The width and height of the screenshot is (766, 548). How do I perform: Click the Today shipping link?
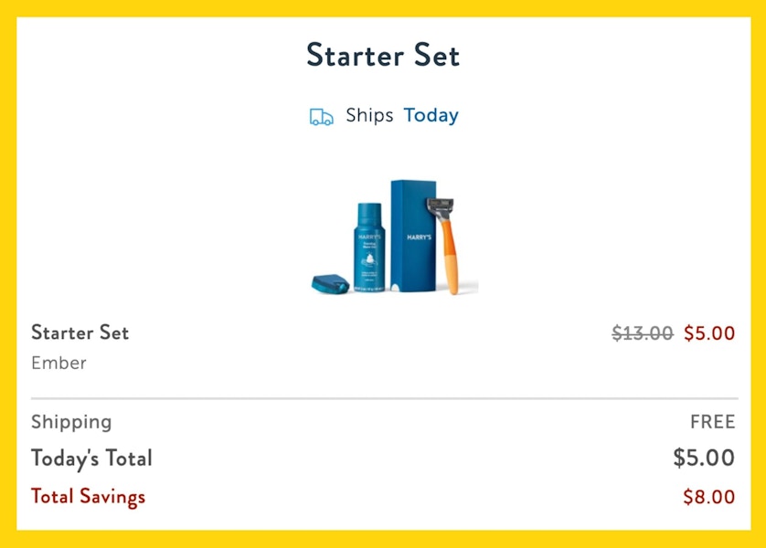431,116
